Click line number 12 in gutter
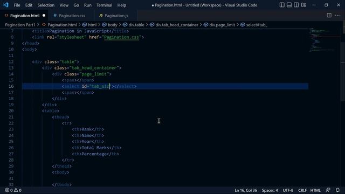Image resolution: width=345 pixels, height=194 pixels. tap(11, 62)
